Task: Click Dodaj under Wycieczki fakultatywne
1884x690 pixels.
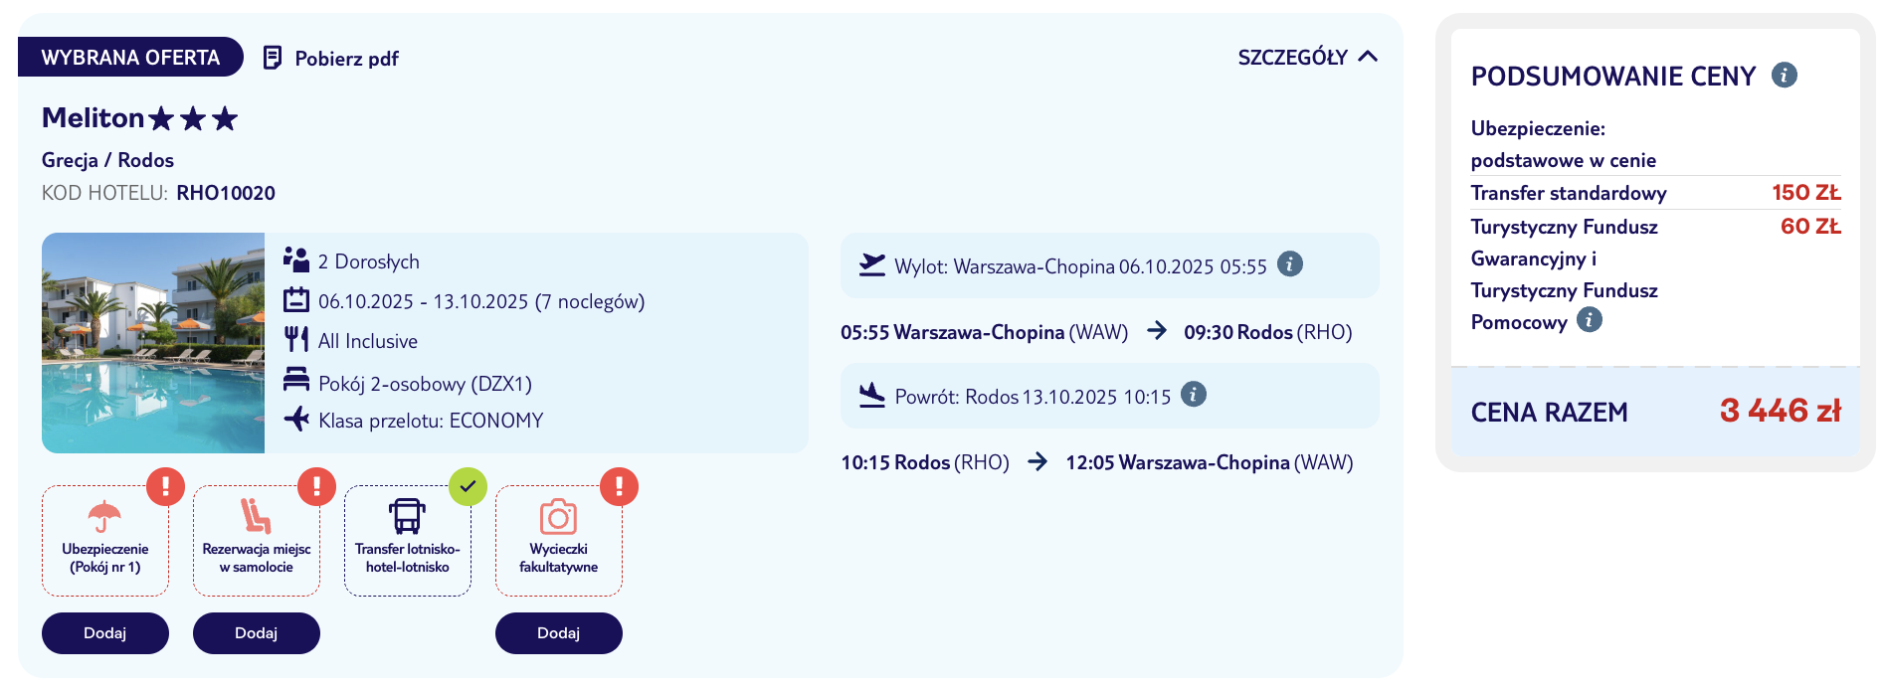Action: point(559,633)
